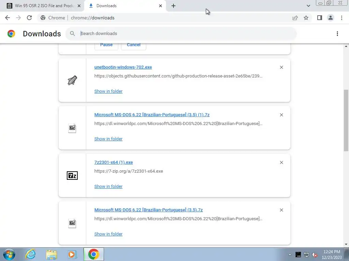Close the Win 95 OSR 2 ISO tab
The image size is (349, 261).
pyautogui.click(x=79, y=6)
